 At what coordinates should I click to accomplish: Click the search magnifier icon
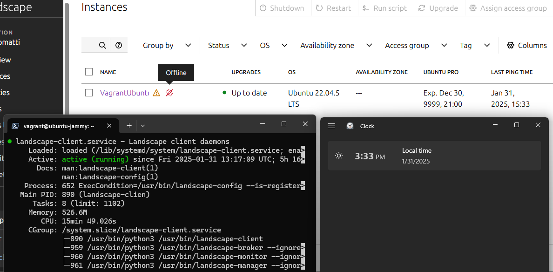tap(102, 45)
